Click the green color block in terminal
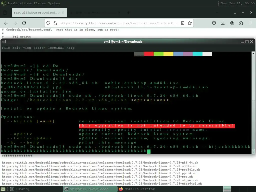The height and width of the screenshot is (192, 256). coord(158,54)
